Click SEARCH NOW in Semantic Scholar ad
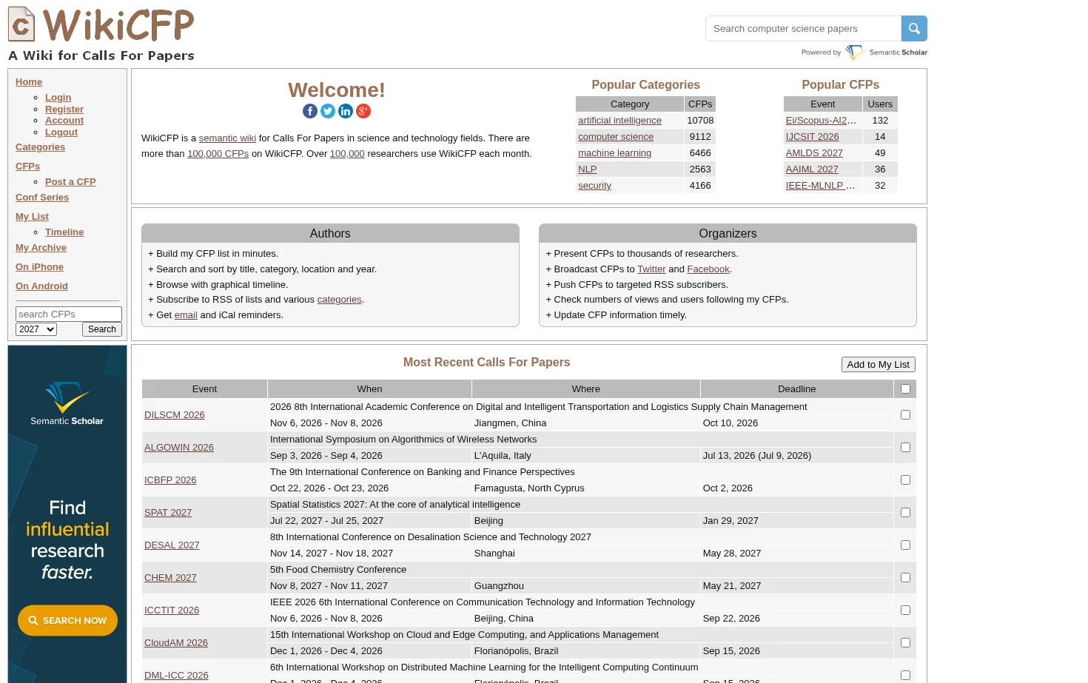The width and height of the screenshot is (1088, 683). coord(67,620)
